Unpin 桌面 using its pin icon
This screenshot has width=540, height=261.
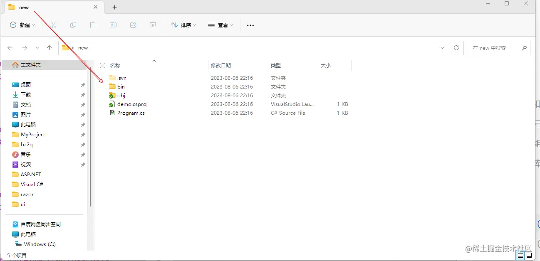83,85
